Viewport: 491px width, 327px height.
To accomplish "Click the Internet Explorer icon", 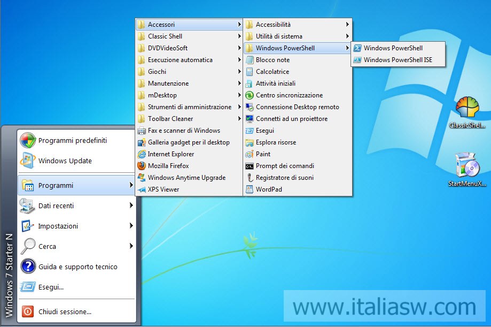I will pyautogui.click(x=142, y=154).
